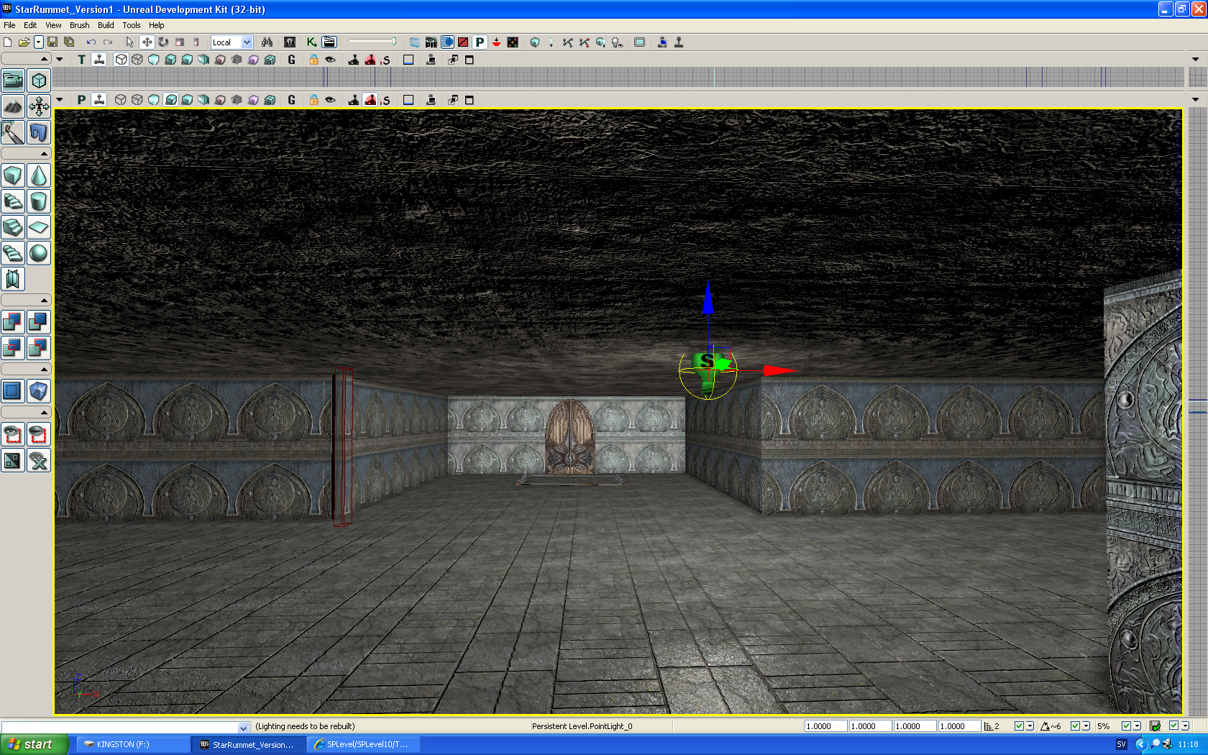
Task: Create a Spiral staircase brush
Action: tap(13, 253)
